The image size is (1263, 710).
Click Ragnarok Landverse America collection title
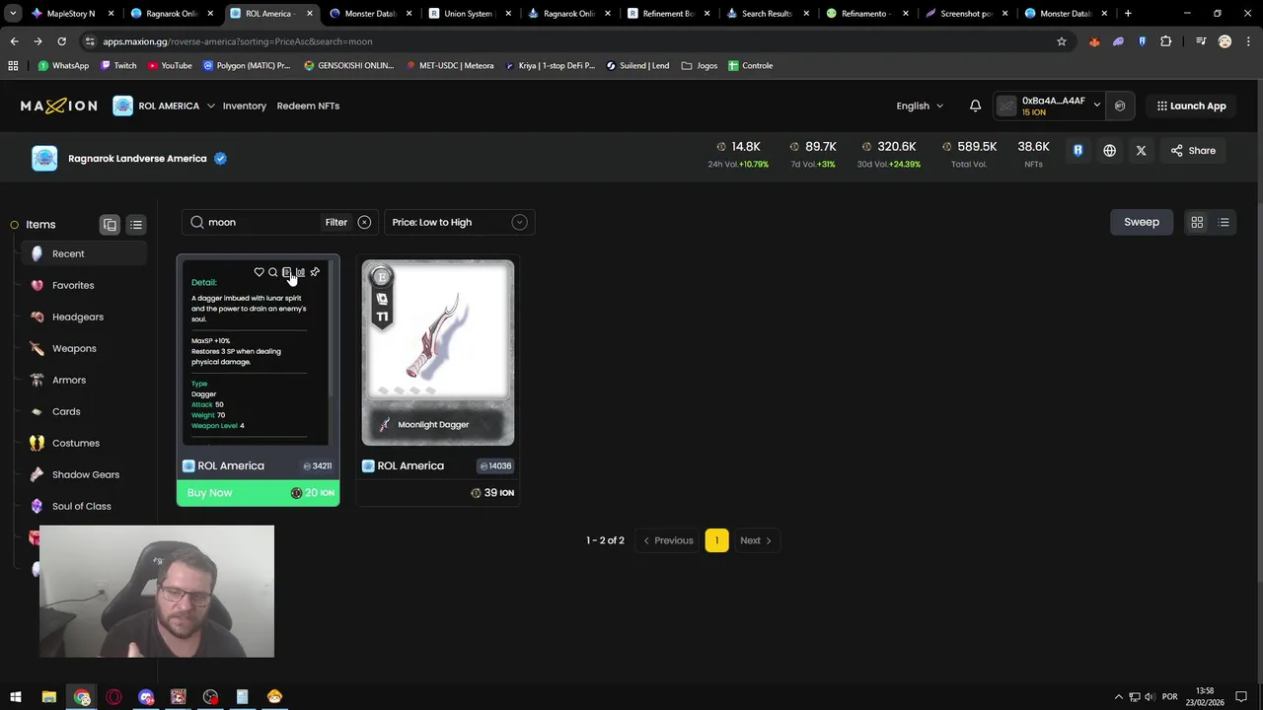click(x=137, y=159)
